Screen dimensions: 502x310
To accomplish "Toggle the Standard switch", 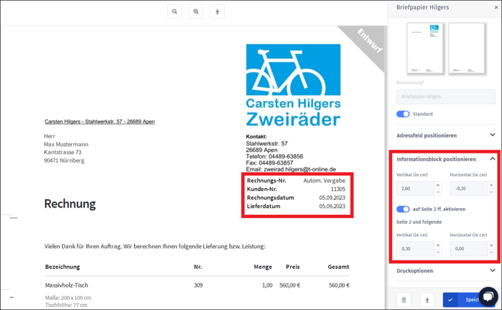I will click(403, 114).
